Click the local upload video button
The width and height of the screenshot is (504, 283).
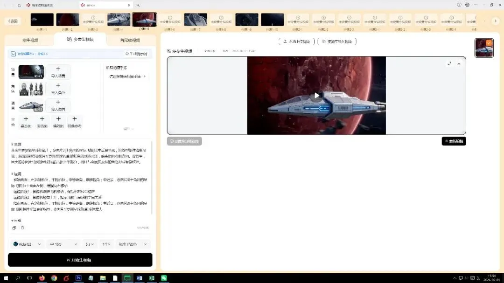[x=296, y=41]
